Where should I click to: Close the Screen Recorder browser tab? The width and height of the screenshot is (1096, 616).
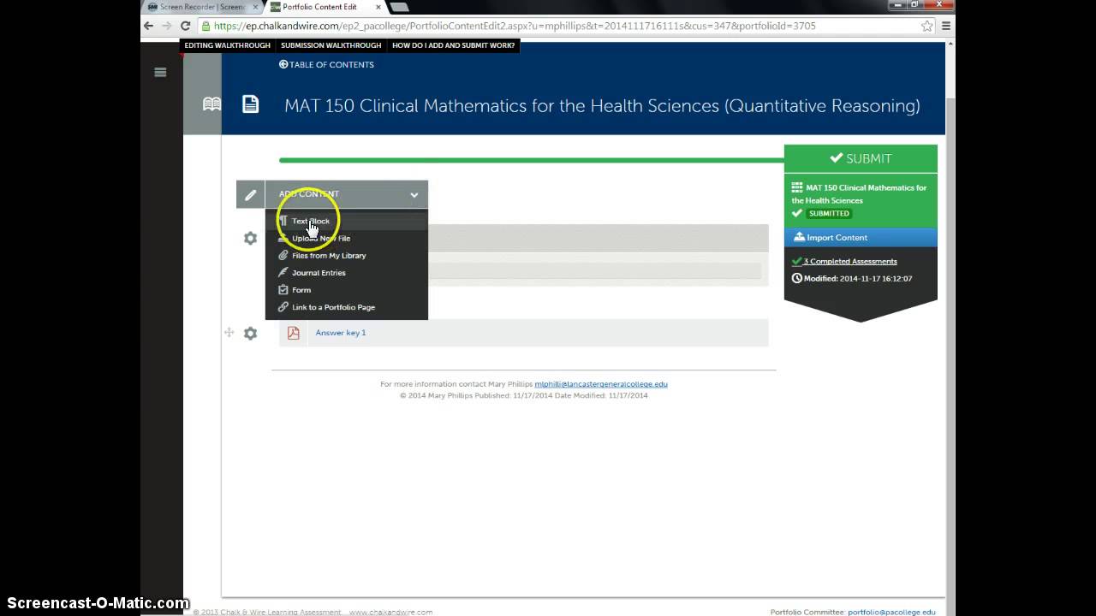tap(255, 7)
